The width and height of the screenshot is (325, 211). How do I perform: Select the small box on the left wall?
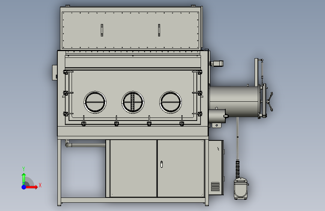click(x=55, y=72)
